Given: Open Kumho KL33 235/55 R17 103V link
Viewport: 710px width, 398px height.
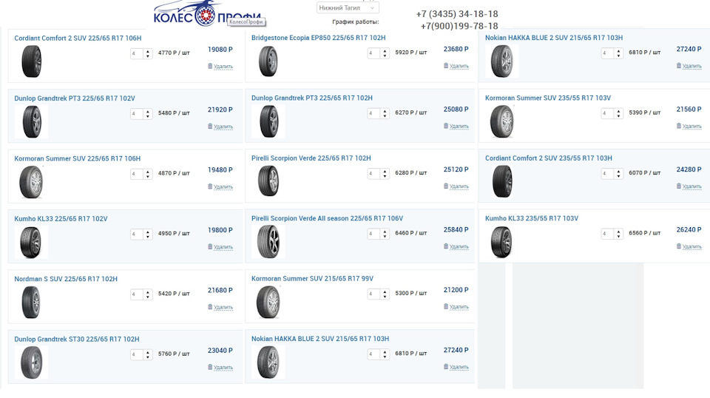Looking at the screenshot, I should (532, 218).
